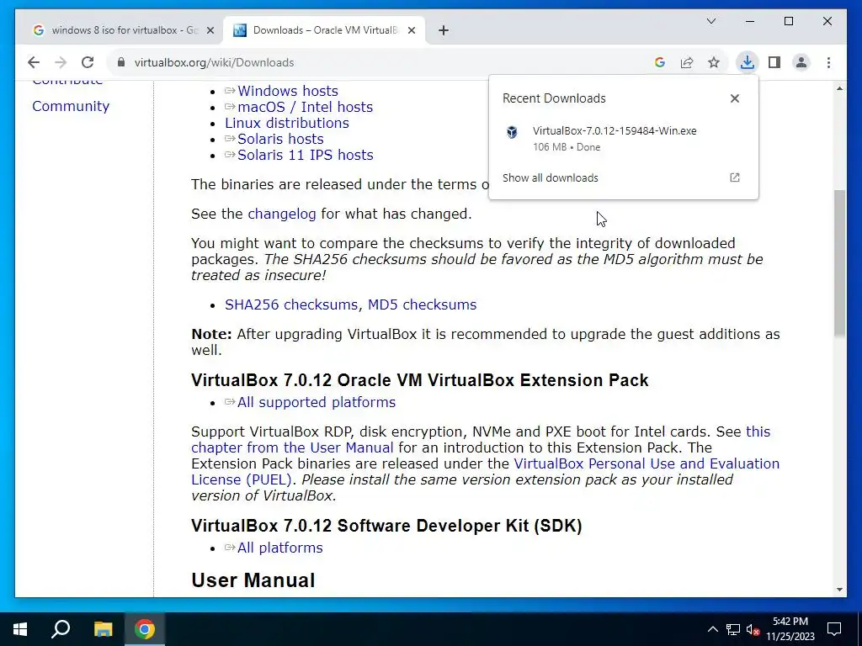The width and height of the screenshot is (862, 646).
Task: Open the muted volume tray icon
Action: pos(753,629)
